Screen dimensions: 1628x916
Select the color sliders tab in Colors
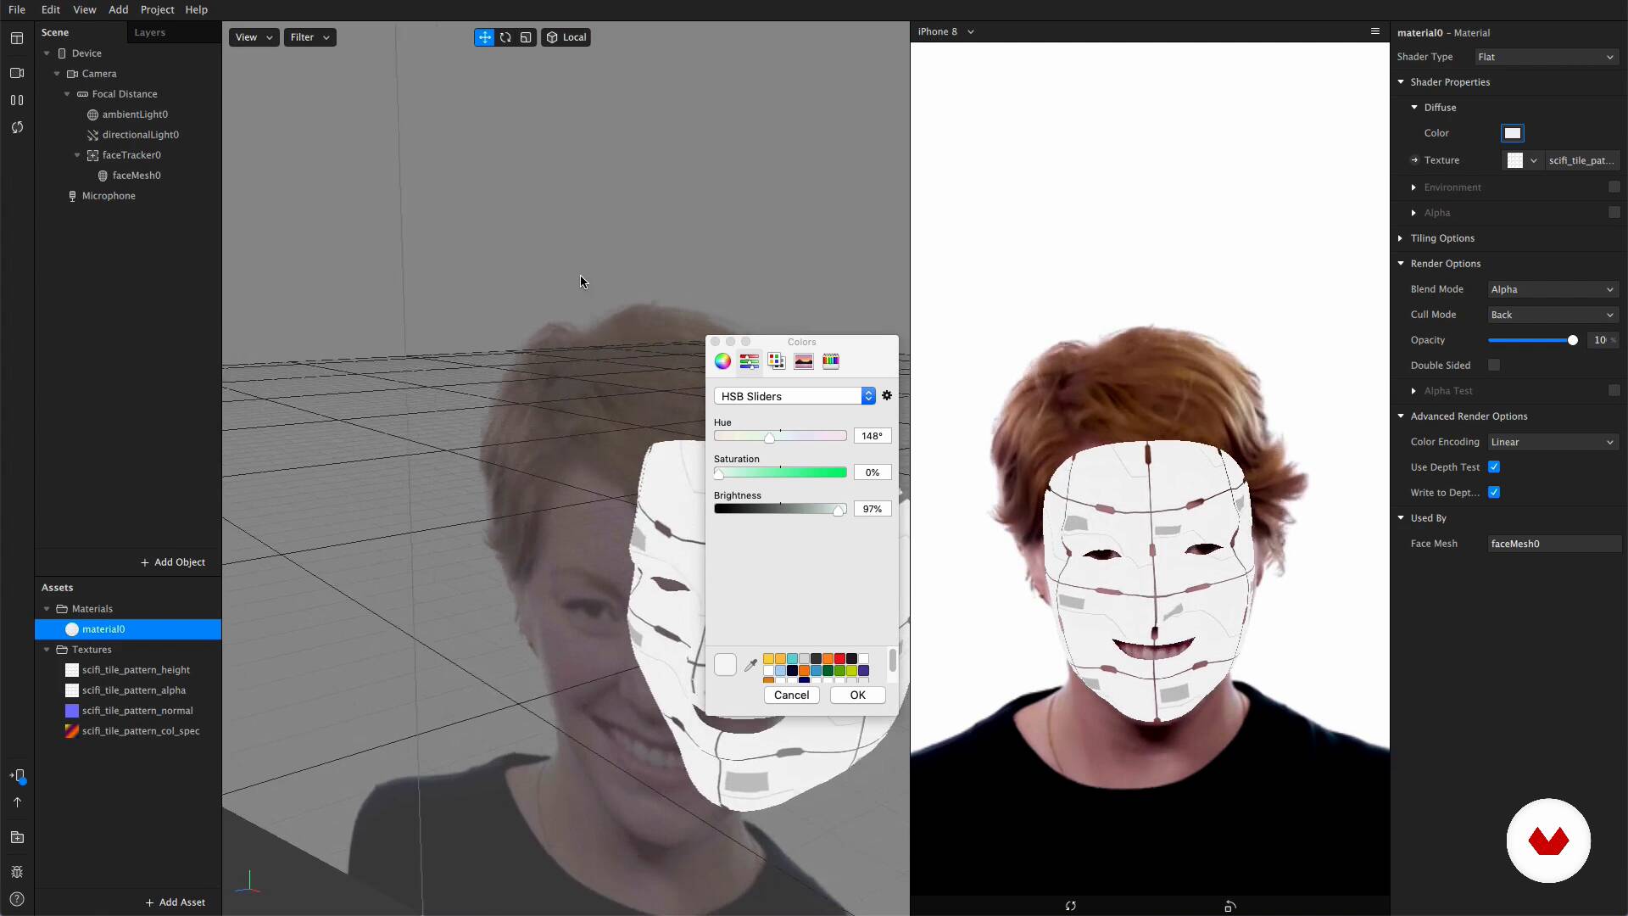750,361
